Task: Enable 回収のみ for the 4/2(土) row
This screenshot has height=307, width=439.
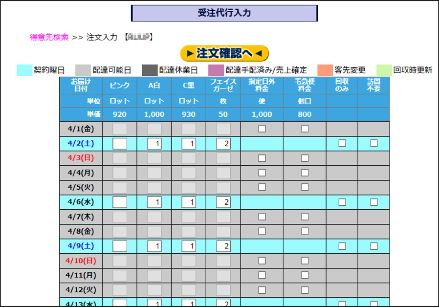Action: point(342,143)
